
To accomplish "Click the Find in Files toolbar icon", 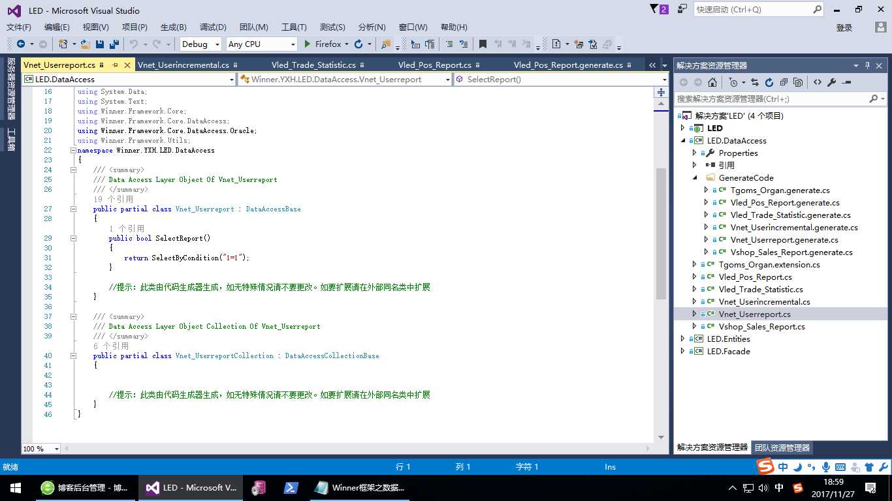I will pos(386,44).
